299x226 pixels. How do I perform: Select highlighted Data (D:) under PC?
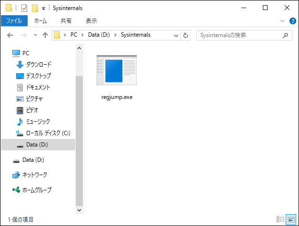(38, 145)
